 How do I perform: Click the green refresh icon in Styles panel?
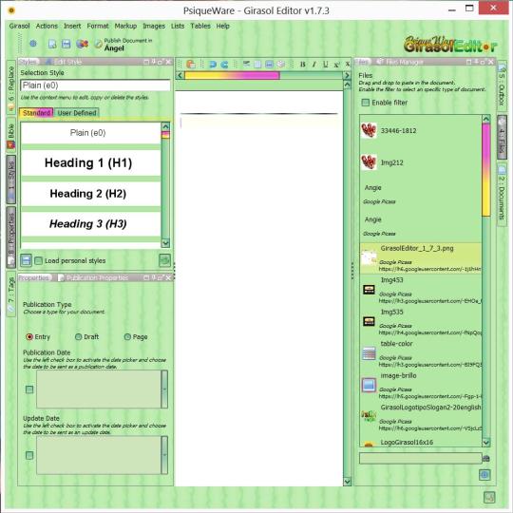164,260
